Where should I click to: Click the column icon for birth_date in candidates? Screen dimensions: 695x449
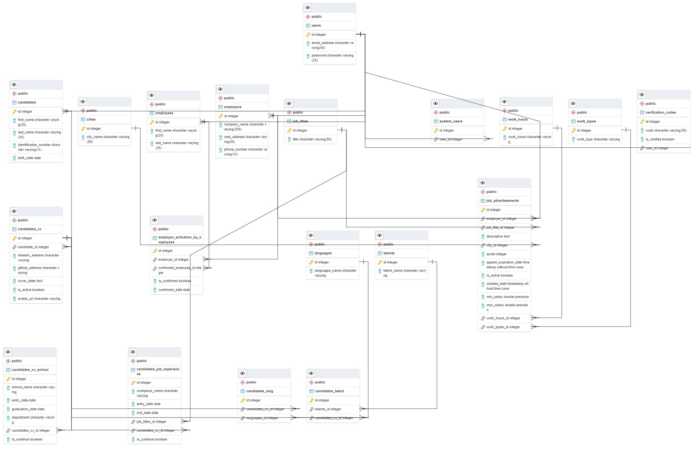14,158
